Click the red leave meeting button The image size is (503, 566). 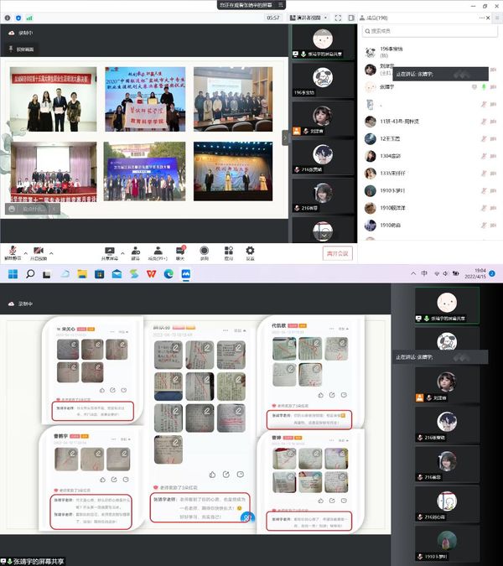[337, 253]
